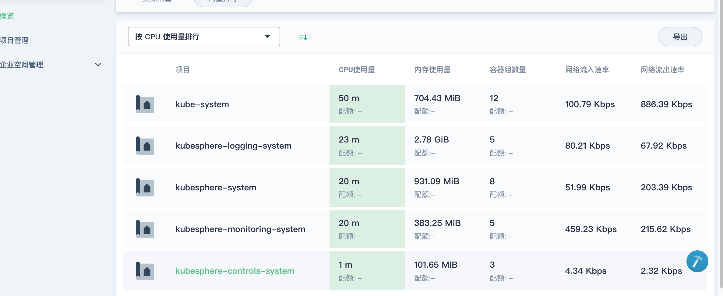723x296 pixels.
Task: Open the floating hammer toolbox button
Action: (697, 261)
